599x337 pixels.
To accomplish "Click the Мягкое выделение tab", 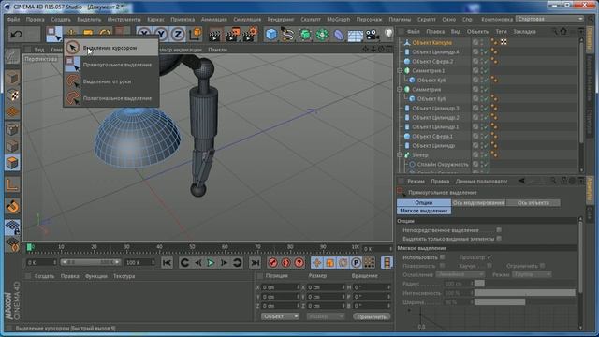I will (x=424, y=211).
